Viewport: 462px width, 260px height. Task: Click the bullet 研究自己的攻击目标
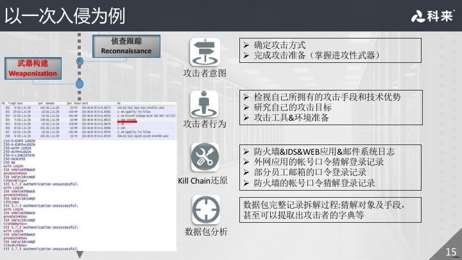point(293,107)
